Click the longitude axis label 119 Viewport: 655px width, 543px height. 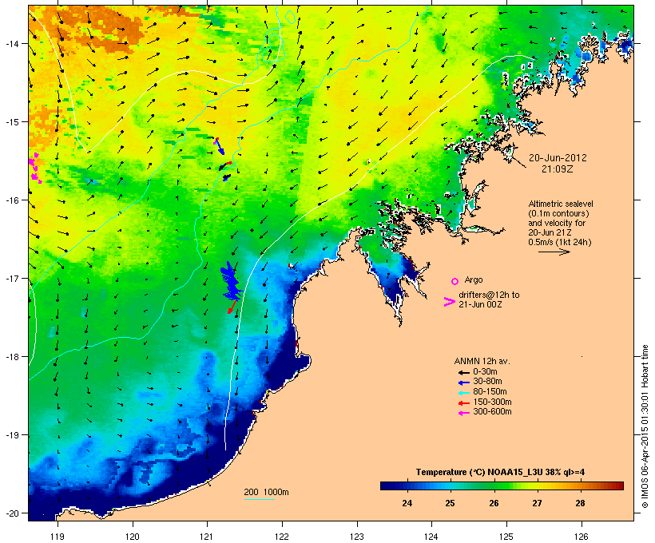tap(58, 537)
